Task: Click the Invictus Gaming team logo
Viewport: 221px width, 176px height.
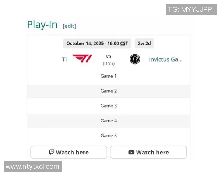Action: pos(135,59)
